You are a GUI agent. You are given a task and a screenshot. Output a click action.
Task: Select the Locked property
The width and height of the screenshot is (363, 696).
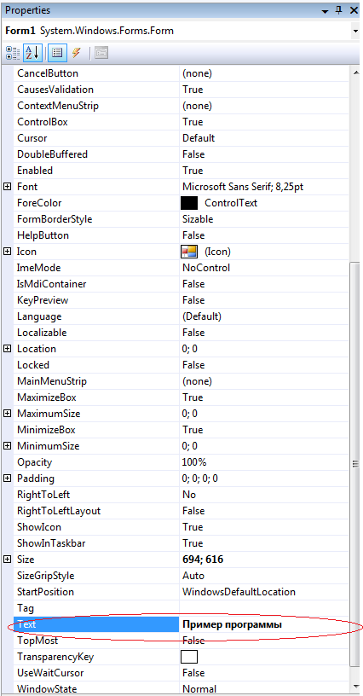(32, 365)
